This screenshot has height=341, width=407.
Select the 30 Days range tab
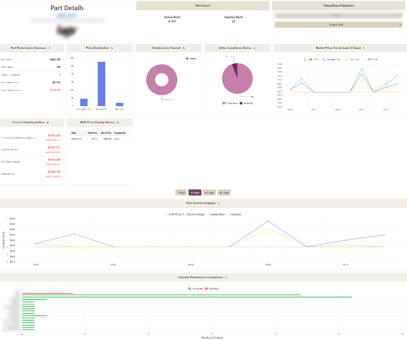click(x=195, y=193)
